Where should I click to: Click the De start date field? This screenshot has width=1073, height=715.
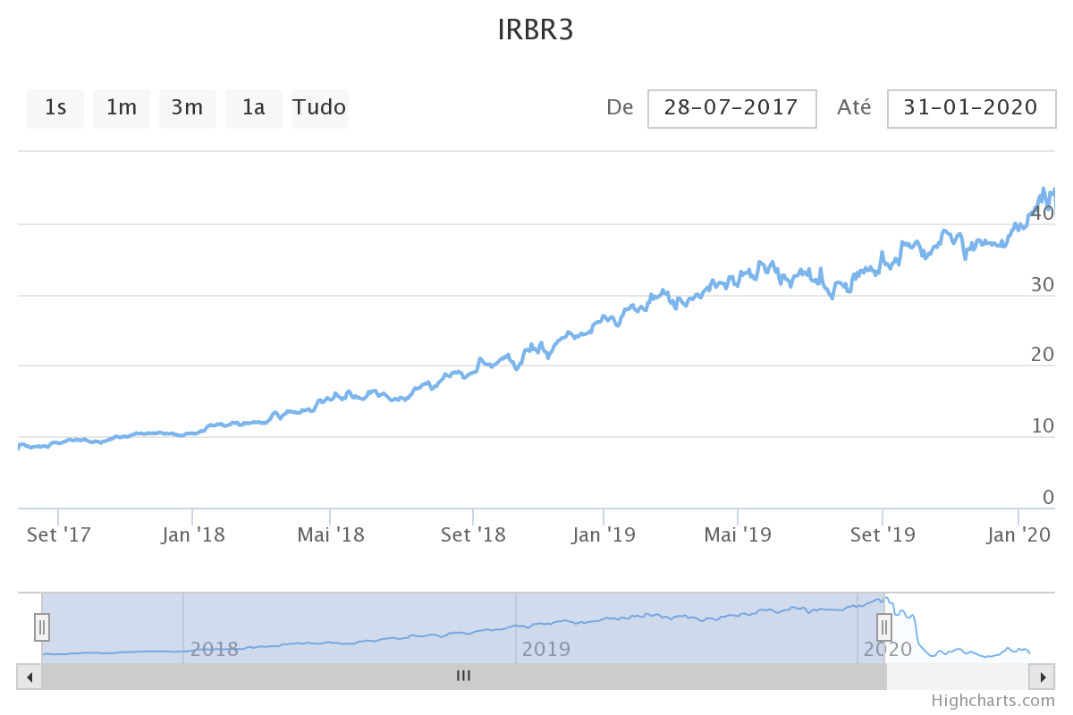[x=731, y=108]
